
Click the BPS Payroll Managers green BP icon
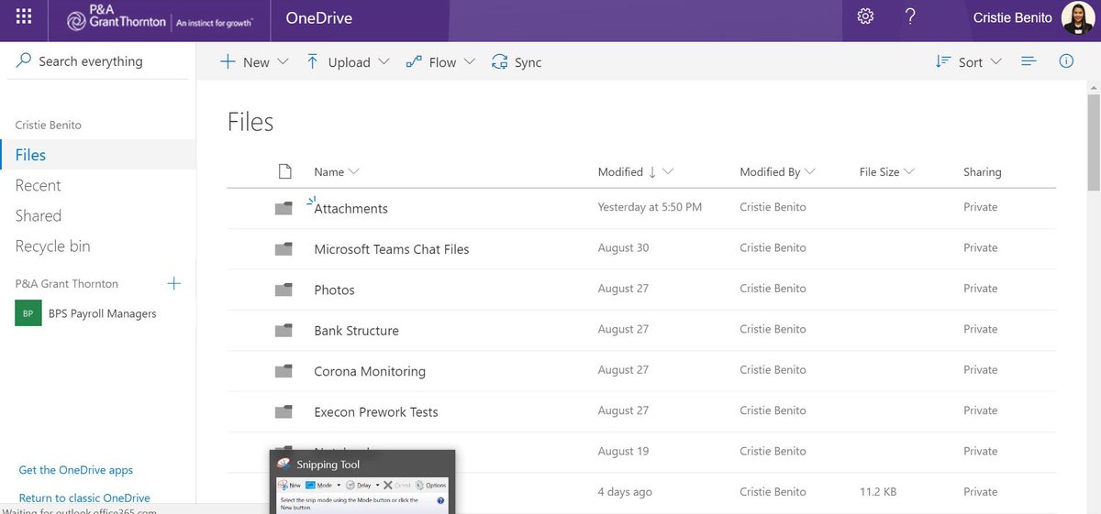click(x=28, y=313)
